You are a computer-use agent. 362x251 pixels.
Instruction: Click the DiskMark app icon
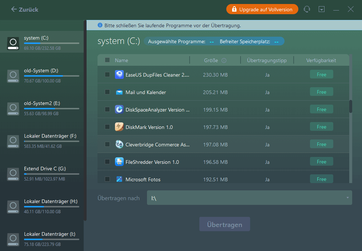coord(119,127)
